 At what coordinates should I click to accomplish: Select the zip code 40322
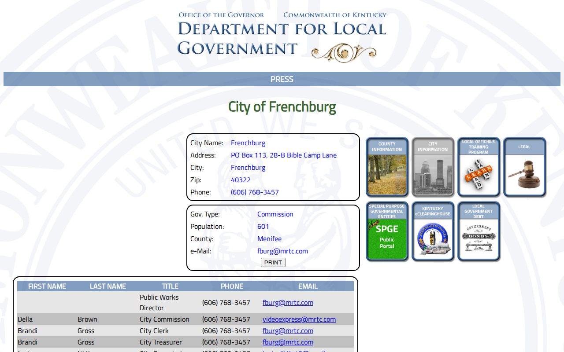coord(241,180)
